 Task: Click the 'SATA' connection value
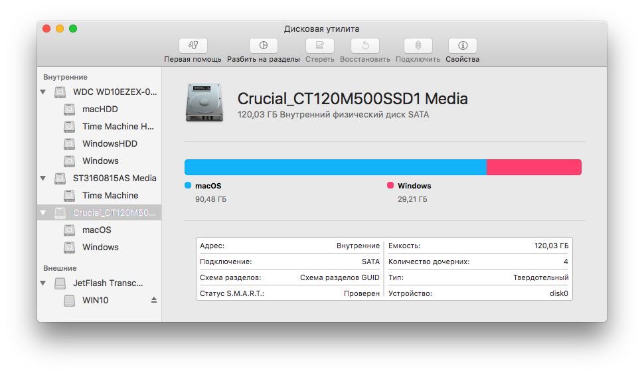click(x=370, y=262)
